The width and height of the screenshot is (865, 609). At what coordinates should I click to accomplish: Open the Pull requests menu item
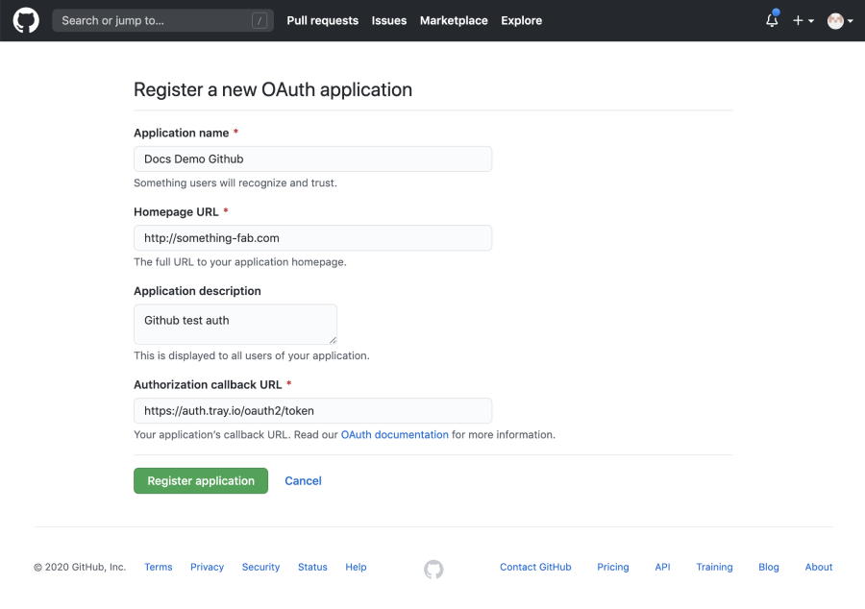pyautogui.click(x=322, y=20)
